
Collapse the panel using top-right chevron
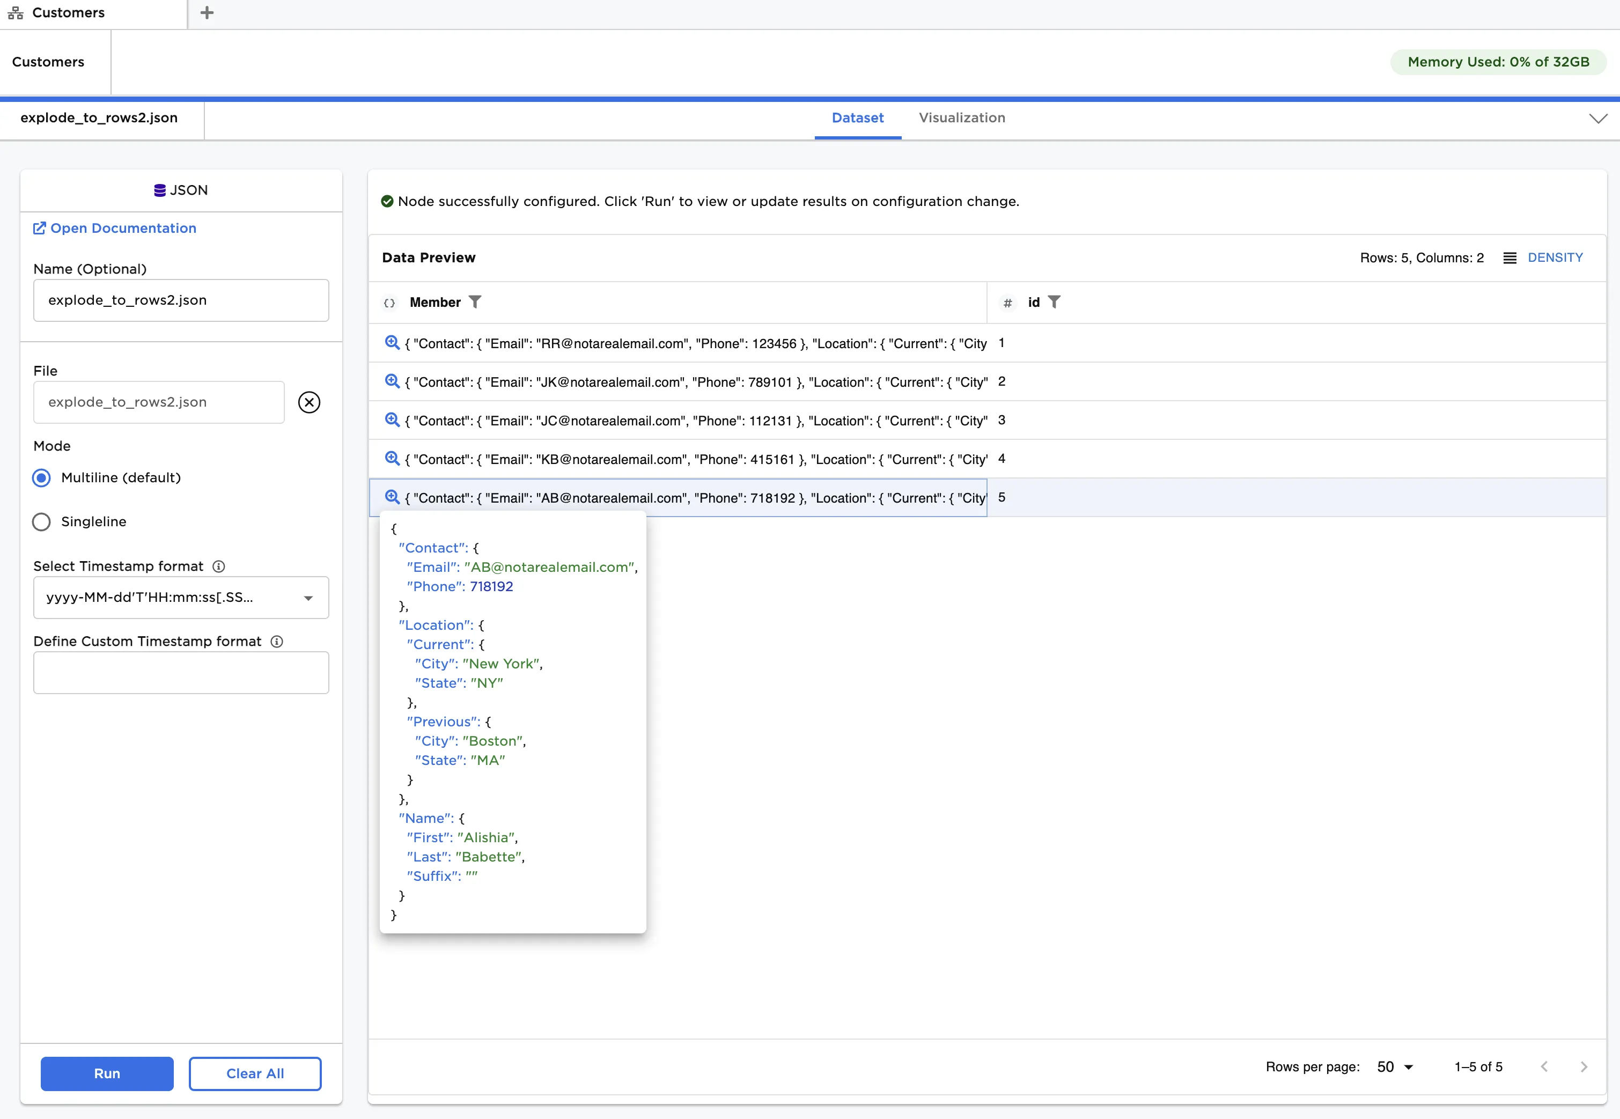[x=1597, y=118]
